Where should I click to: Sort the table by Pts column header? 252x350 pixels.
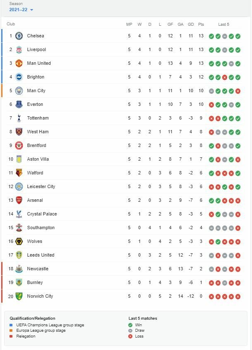(201, 24)
